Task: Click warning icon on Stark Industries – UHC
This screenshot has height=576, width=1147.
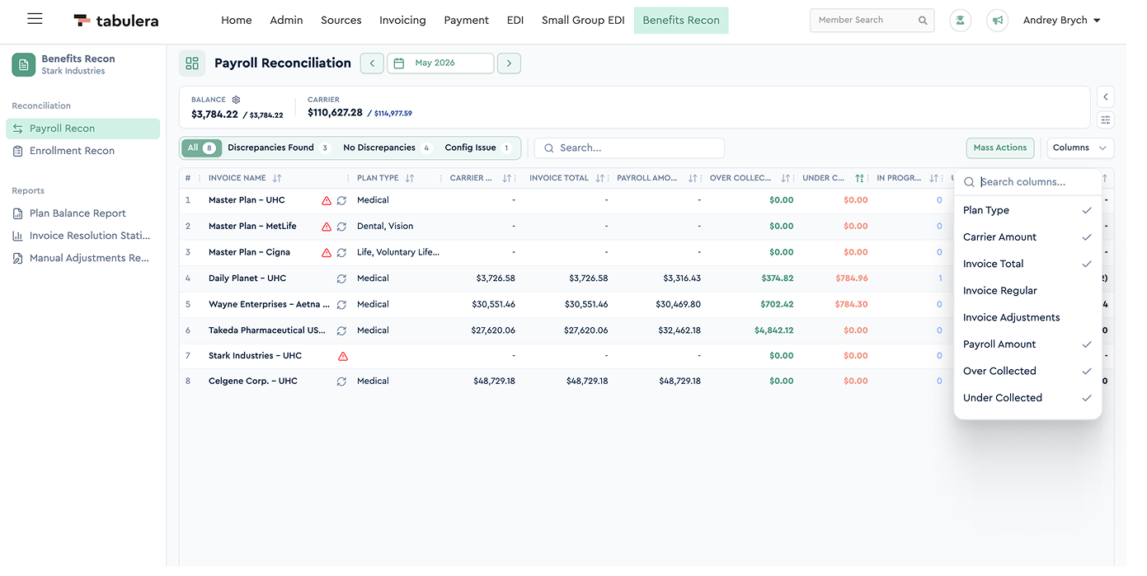Action: click(x=343, y=356)
